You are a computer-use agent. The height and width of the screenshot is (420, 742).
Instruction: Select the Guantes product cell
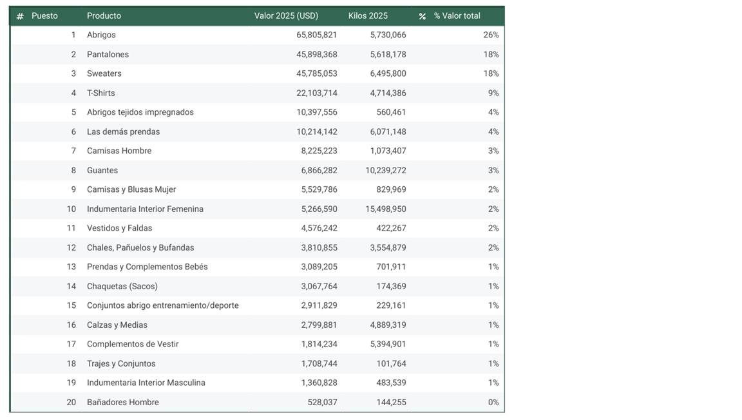coord(102,170)
